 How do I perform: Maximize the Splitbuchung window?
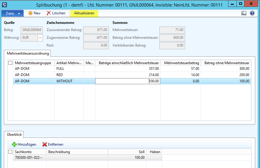coord(240,4)
